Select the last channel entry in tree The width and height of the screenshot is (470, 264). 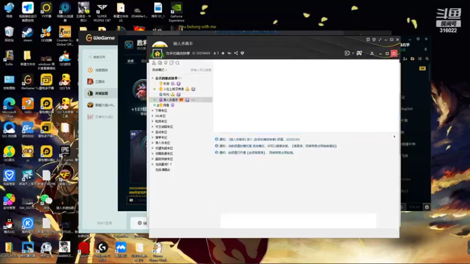coord(163,170)
